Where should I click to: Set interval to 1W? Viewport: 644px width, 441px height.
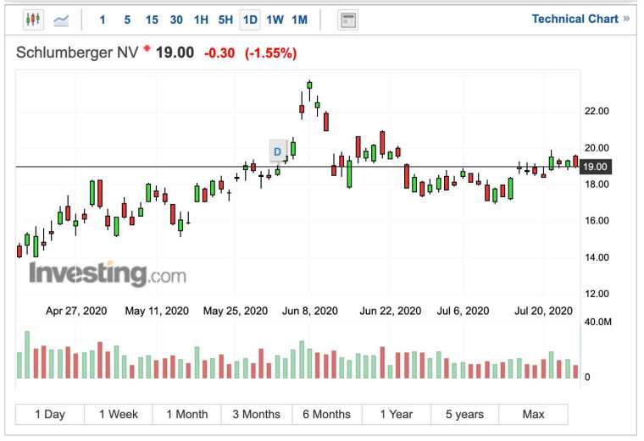[275, 19]
